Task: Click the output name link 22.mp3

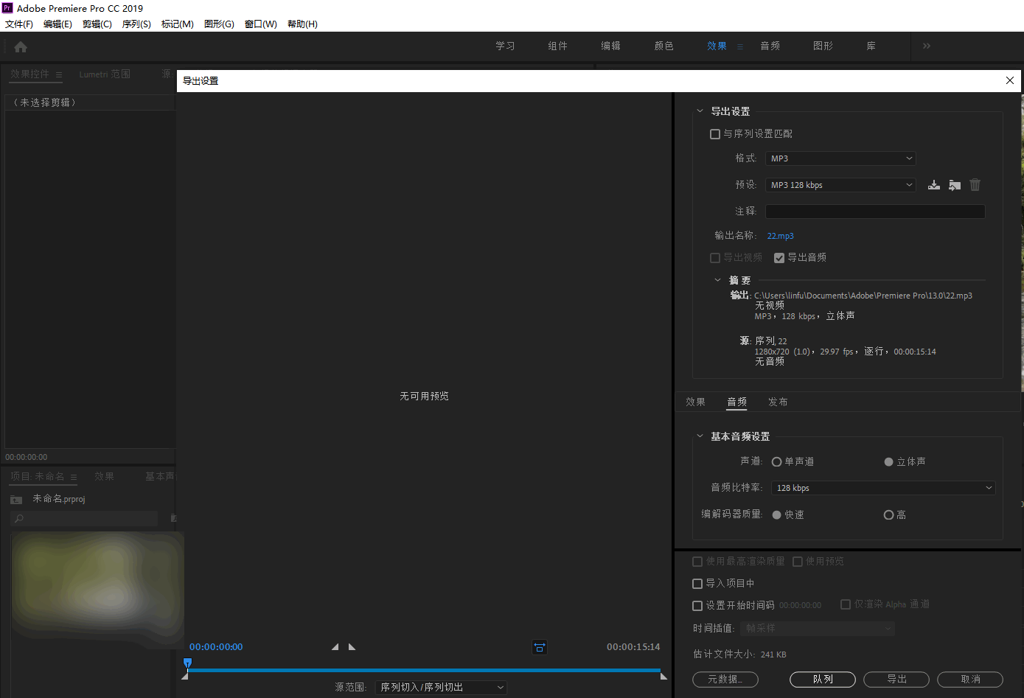Action: click(x=780, y=236)
